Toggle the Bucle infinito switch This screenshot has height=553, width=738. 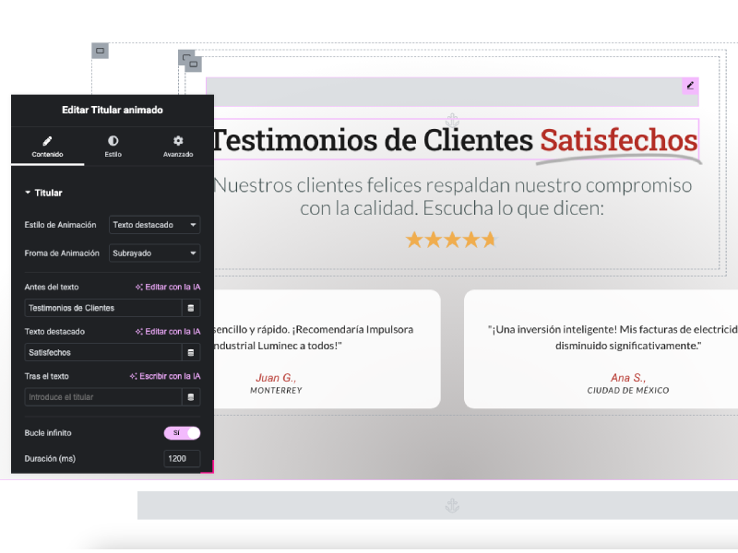[182, 433]
